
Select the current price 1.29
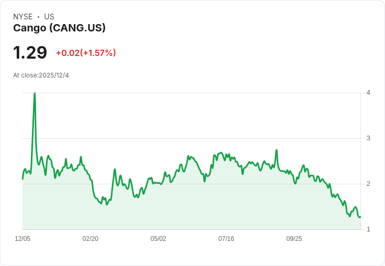tap(30, 52)
